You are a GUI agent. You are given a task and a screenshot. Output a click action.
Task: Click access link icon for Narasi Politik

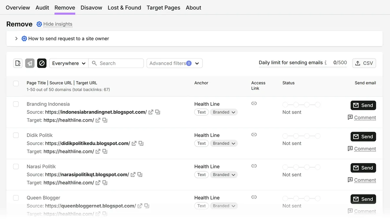tap(254, 166)
